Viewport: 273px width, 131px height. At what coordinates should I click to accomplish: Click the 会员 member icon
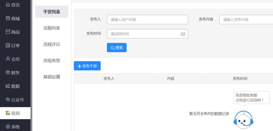coord(8,59)
